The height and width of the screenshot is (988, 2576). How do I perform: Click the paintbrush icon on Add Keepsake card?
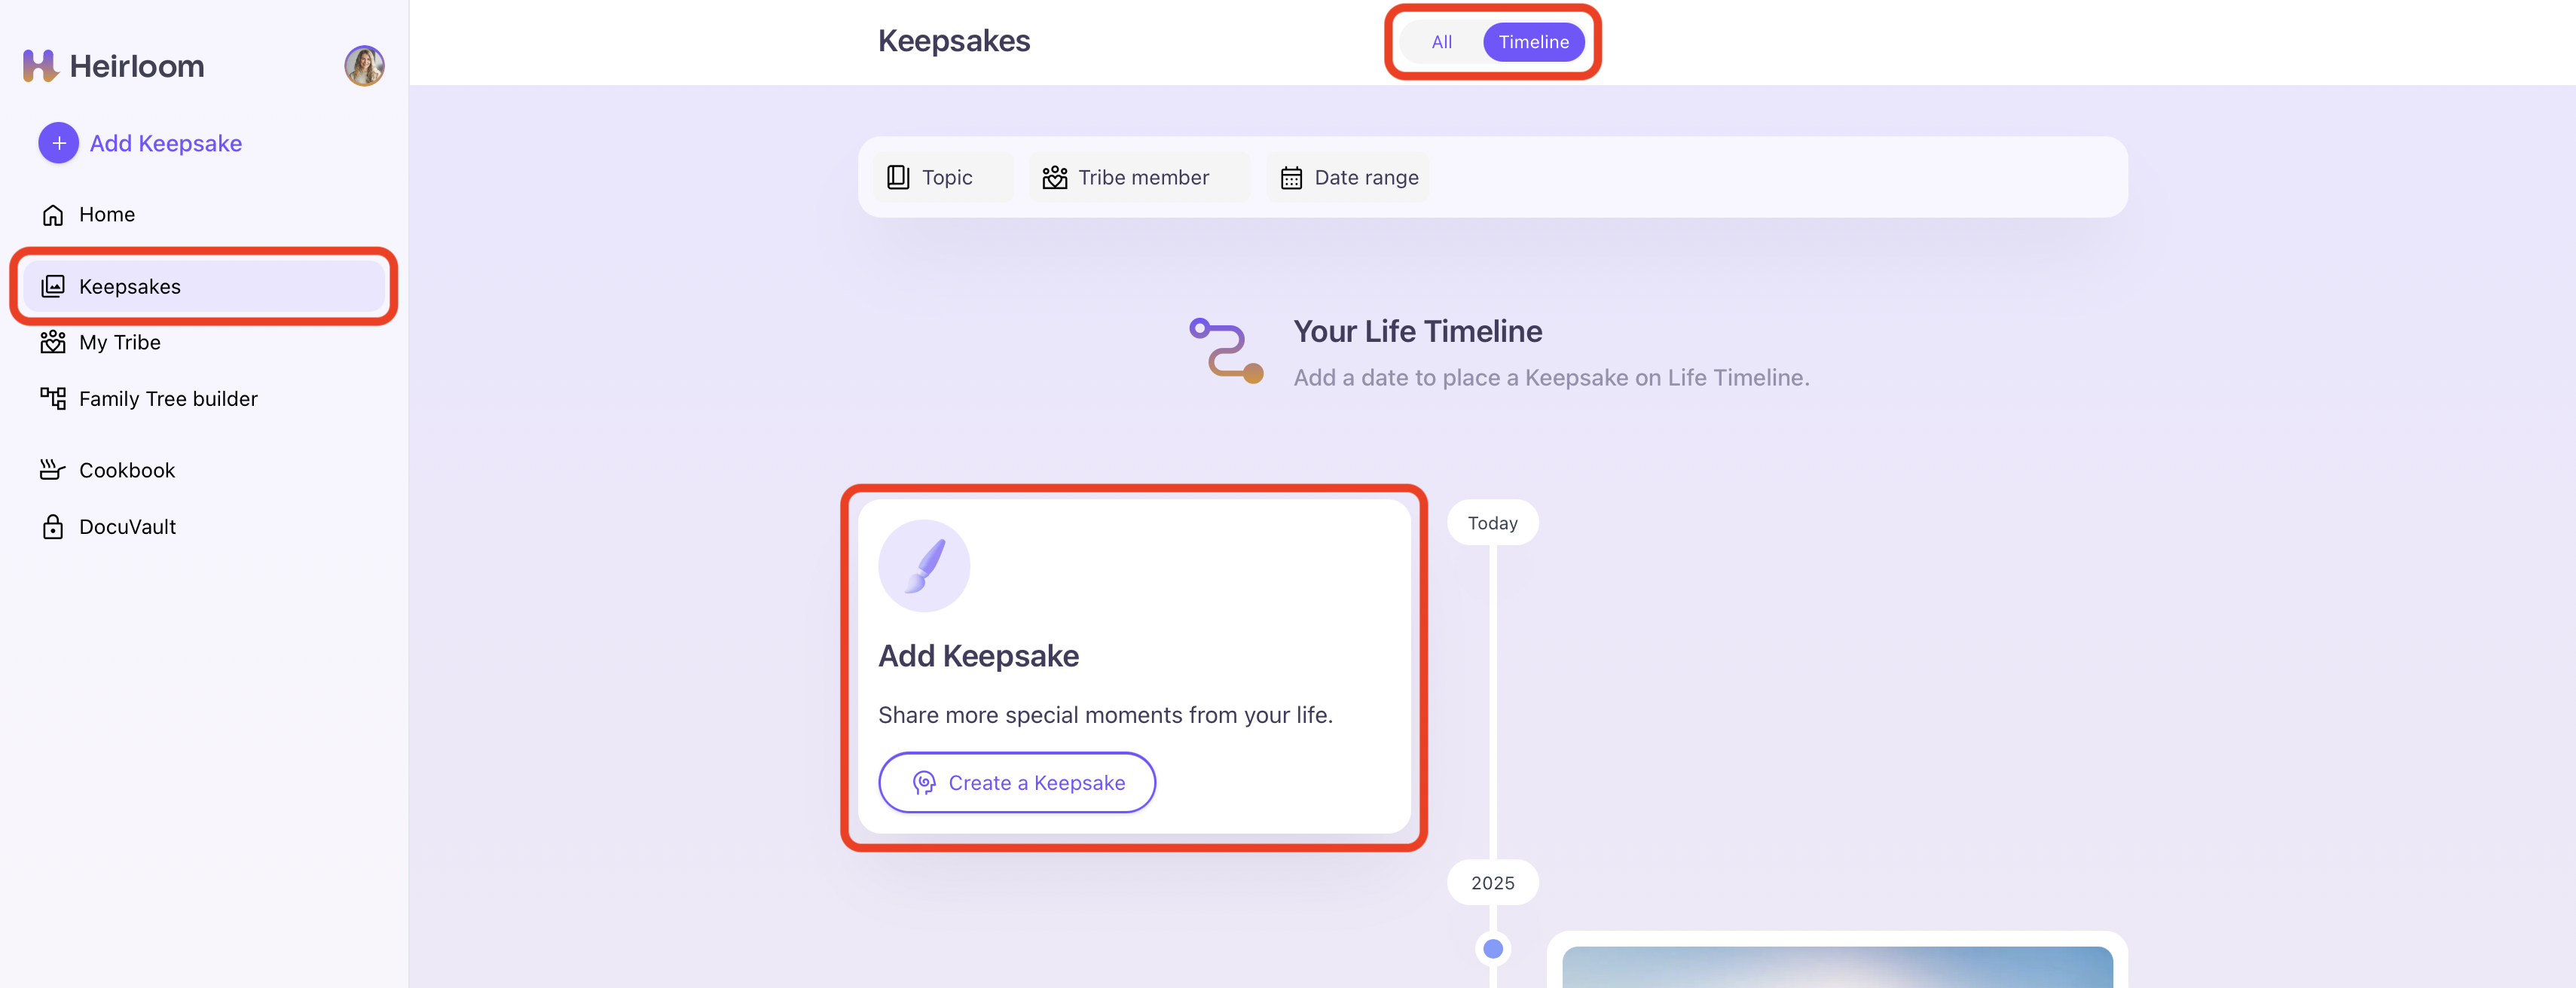pos(924,566)
